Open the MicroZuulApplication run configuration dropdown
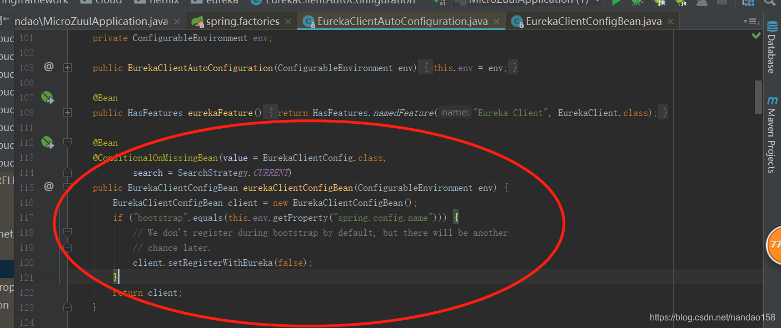This screenshot has width=781, height=328. pyautogui.click(x=527, y=3)
